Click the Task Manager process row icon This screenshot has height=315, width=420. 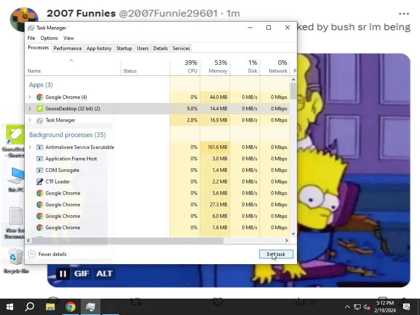[40, 120]
